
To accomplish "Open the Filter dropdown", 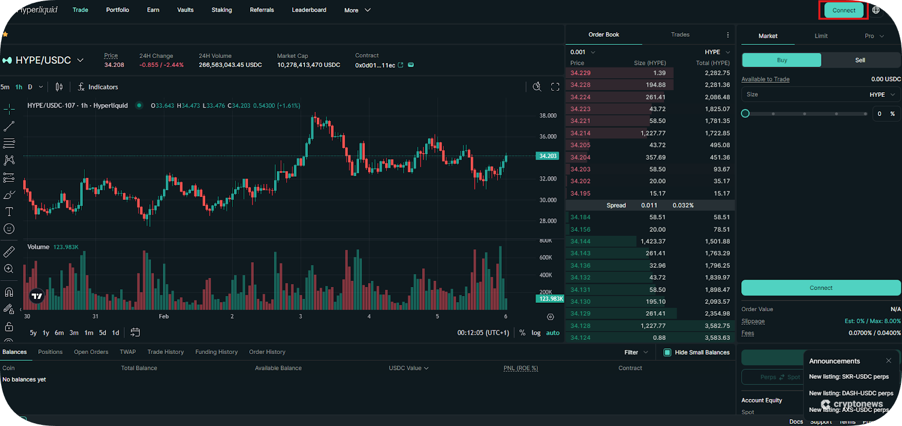I will [x=636, y=352].
